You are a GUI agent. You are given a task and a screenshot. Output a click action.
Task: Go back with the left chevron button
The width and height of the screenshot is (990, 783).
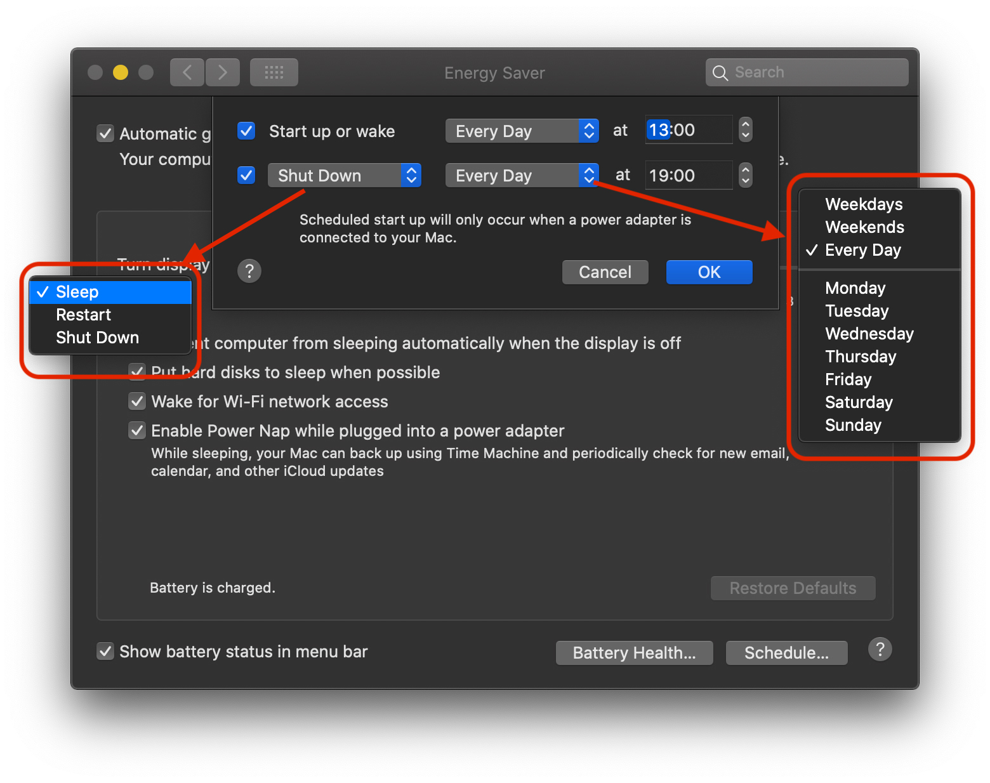point(187,72)
